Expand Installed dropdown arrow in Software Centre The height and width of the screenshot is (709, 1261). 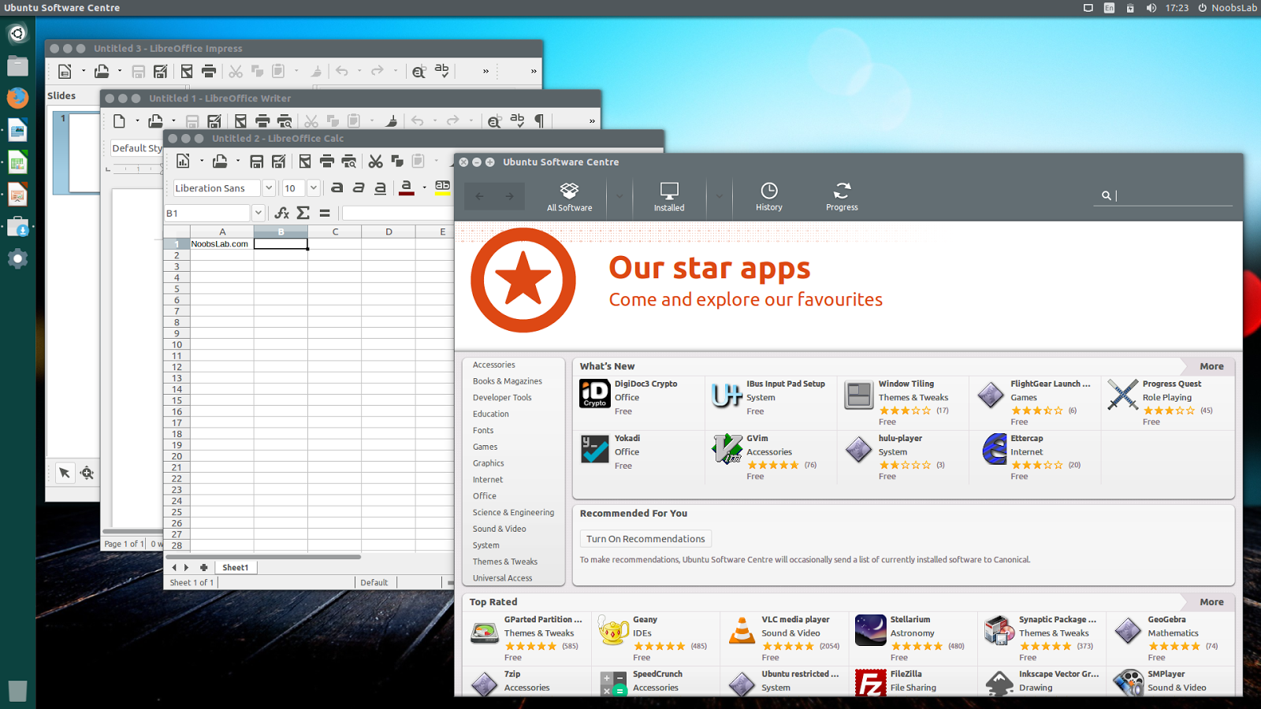click(719, 196)
